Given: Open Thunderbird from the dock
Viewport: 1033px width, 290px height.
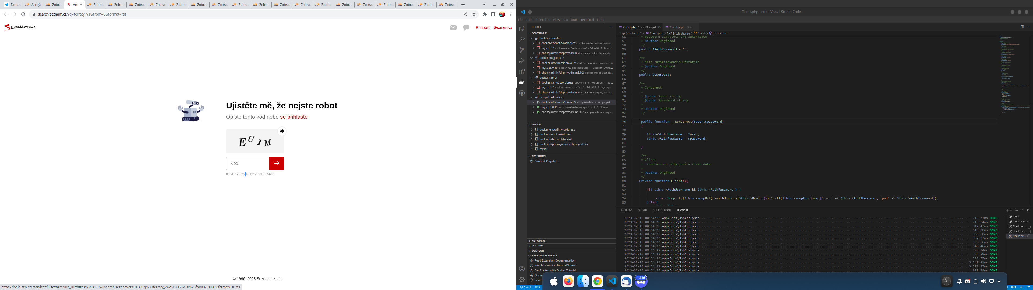Looking at the screenshot, I should point(626,281).
